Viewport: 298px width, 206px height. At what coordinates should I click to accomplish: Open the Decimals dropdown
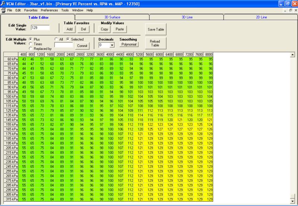coord(112,45)
